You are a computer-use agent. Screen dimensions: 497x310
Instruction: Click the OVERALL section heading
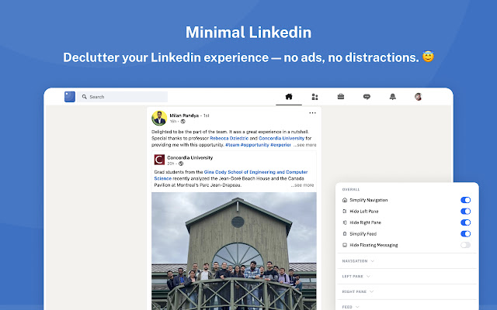(351, 189)
